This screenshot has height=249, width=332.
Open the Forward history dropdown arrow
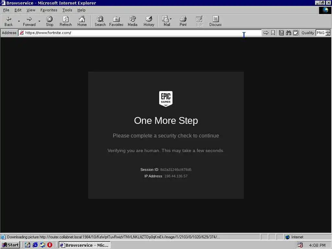click(x=39, y=21)
